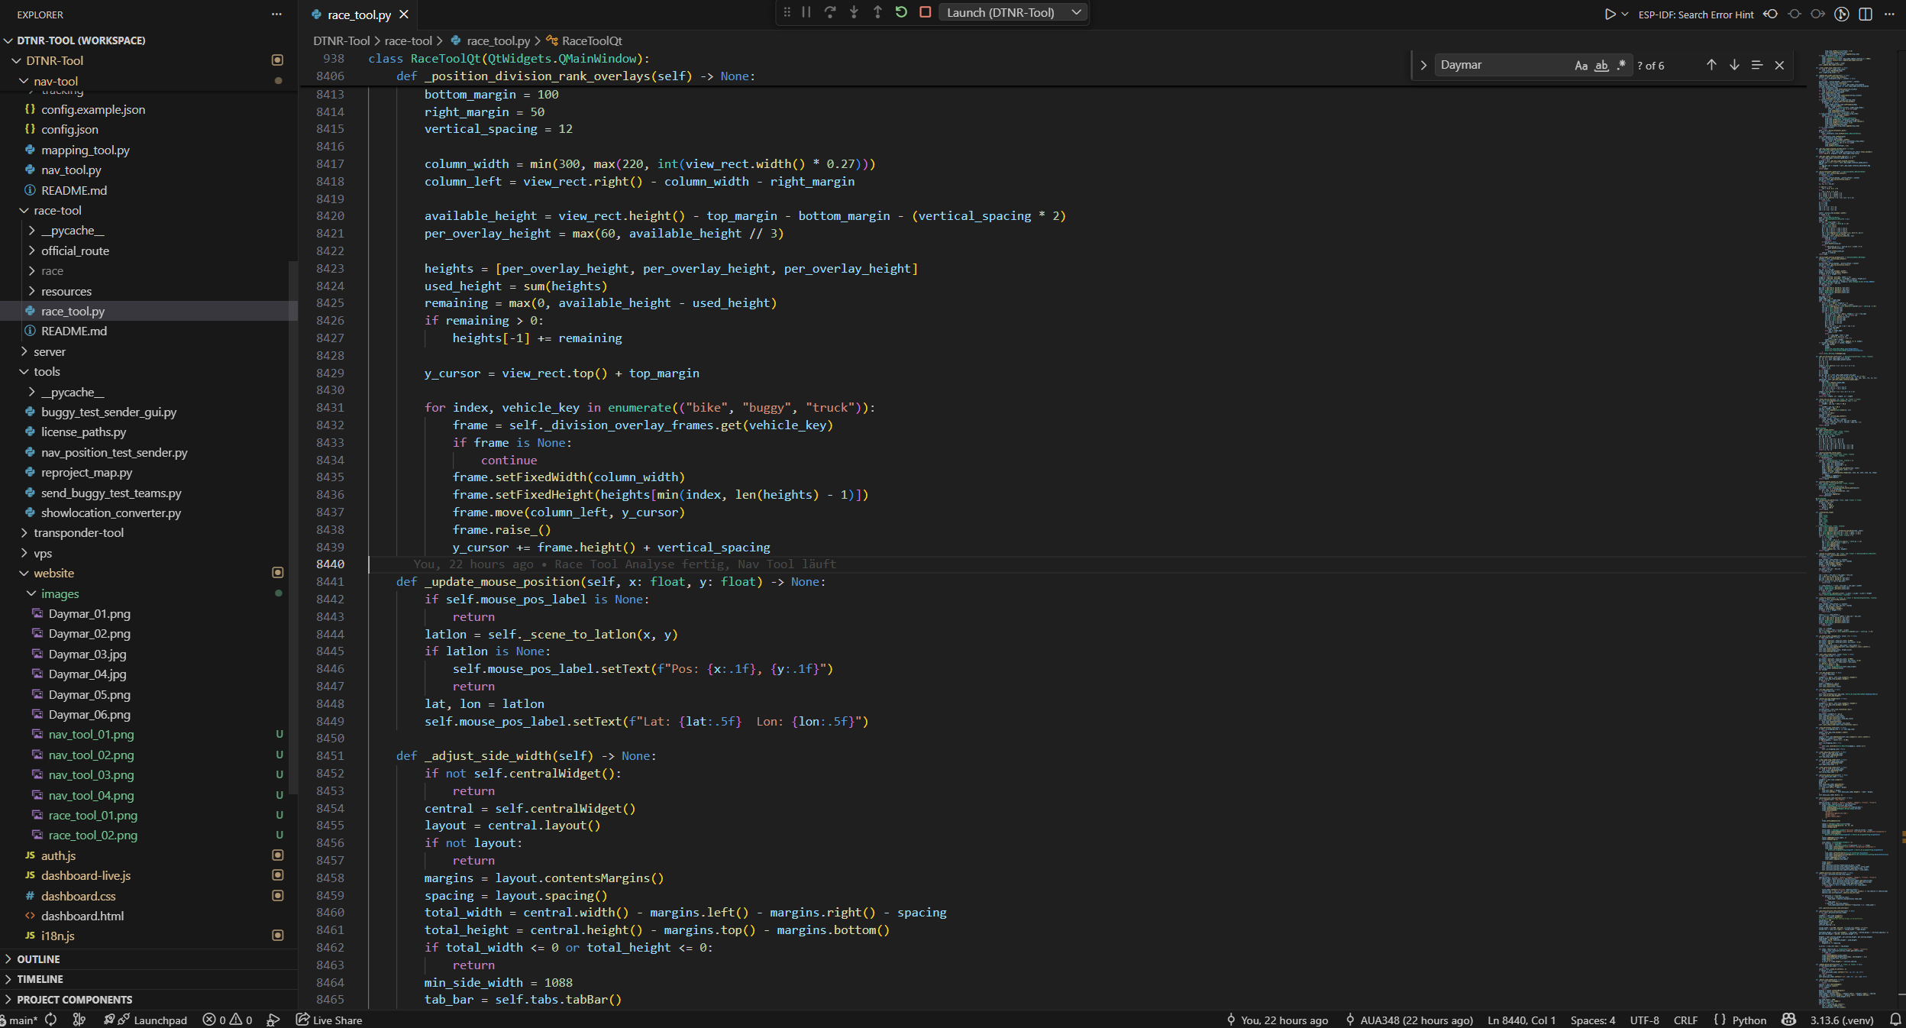Jump to next search match with down arrow
This screenshot has width=1906, height=1028.
pos(1734,65)
